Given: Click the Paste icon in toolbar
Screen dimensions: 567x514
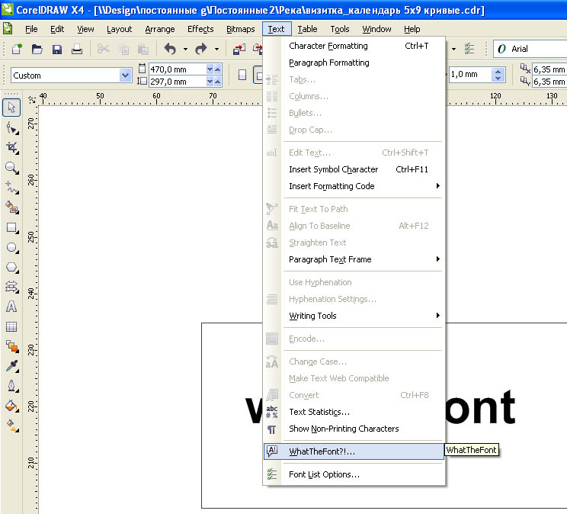Looking at the screenshot, I should pos(143,49).
